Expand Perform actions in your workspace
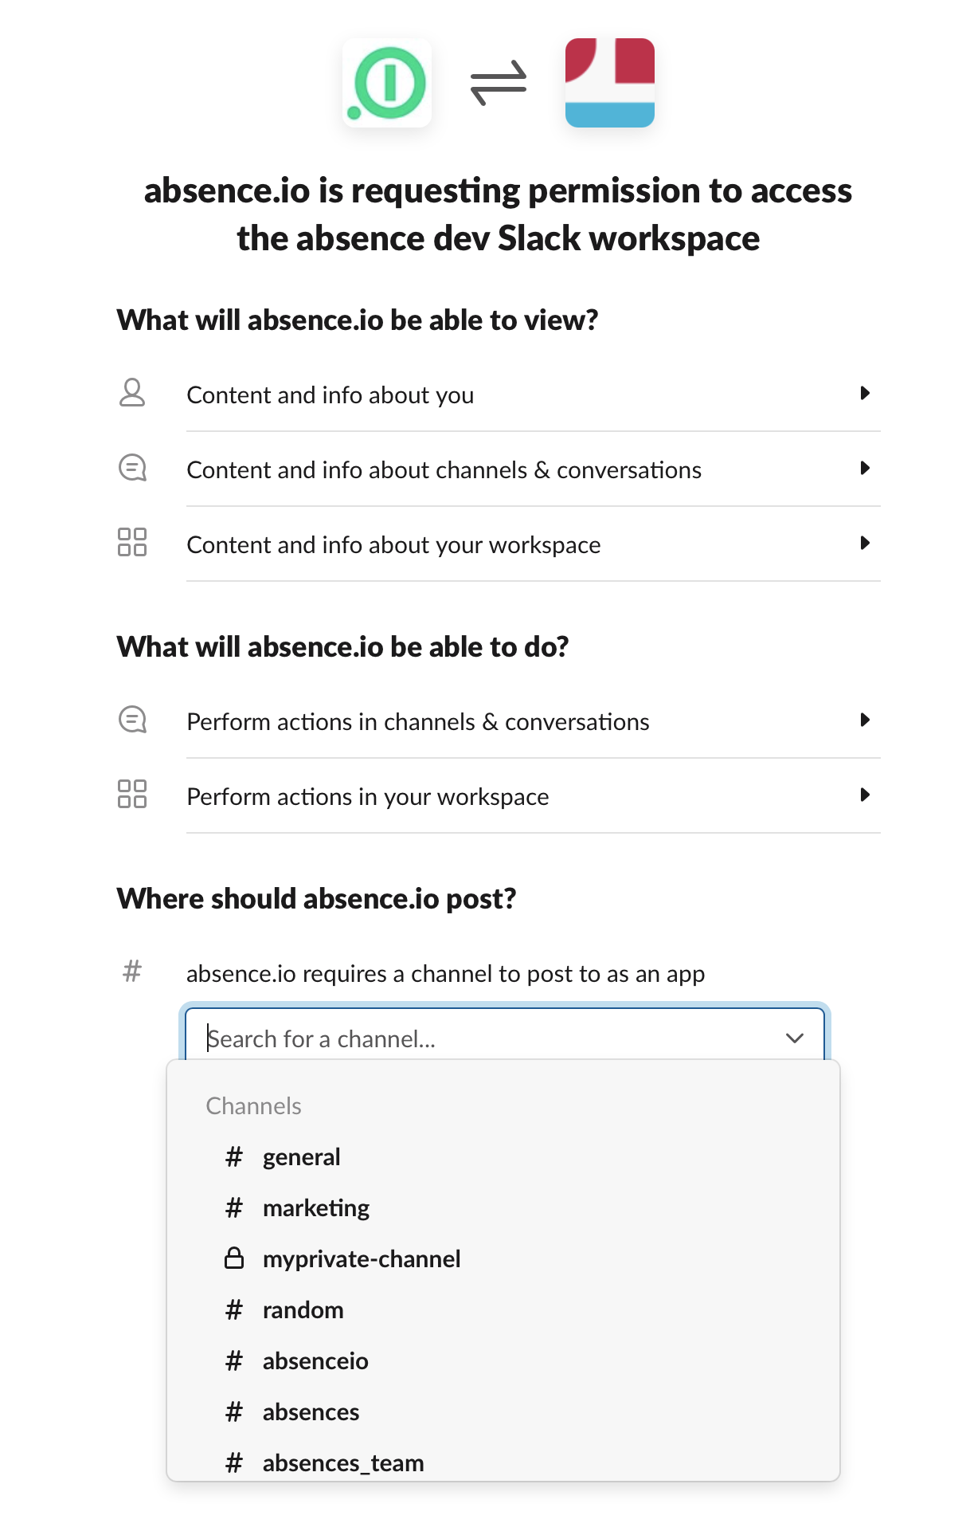970x1535 pixels. [864, 795]
